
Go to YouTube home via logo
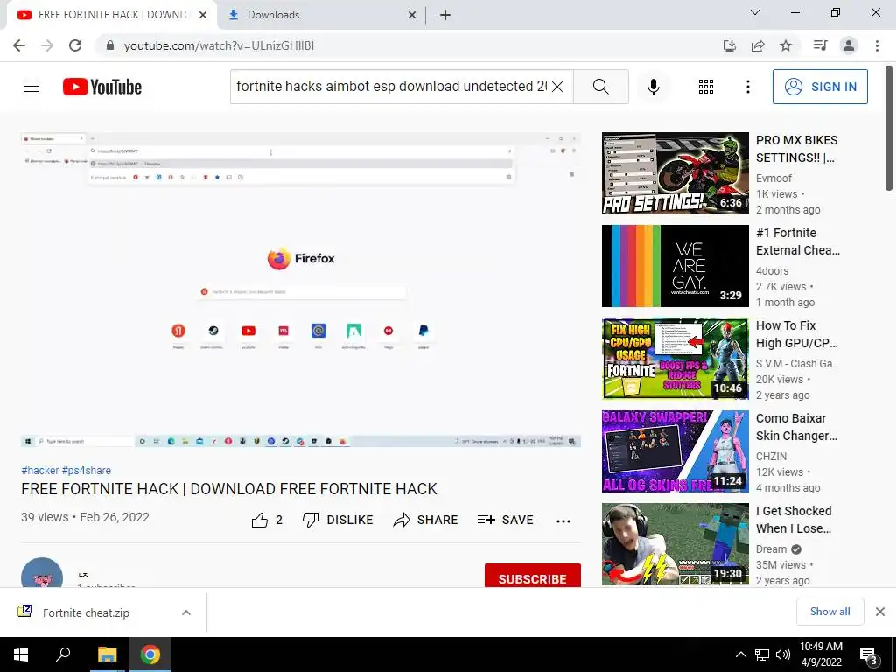(x=102, y=87)
